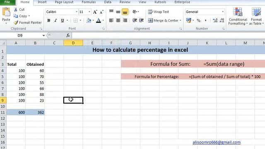Apply comma style format
The height and width of the screenshot is (149, 265).
click(205, 20)
